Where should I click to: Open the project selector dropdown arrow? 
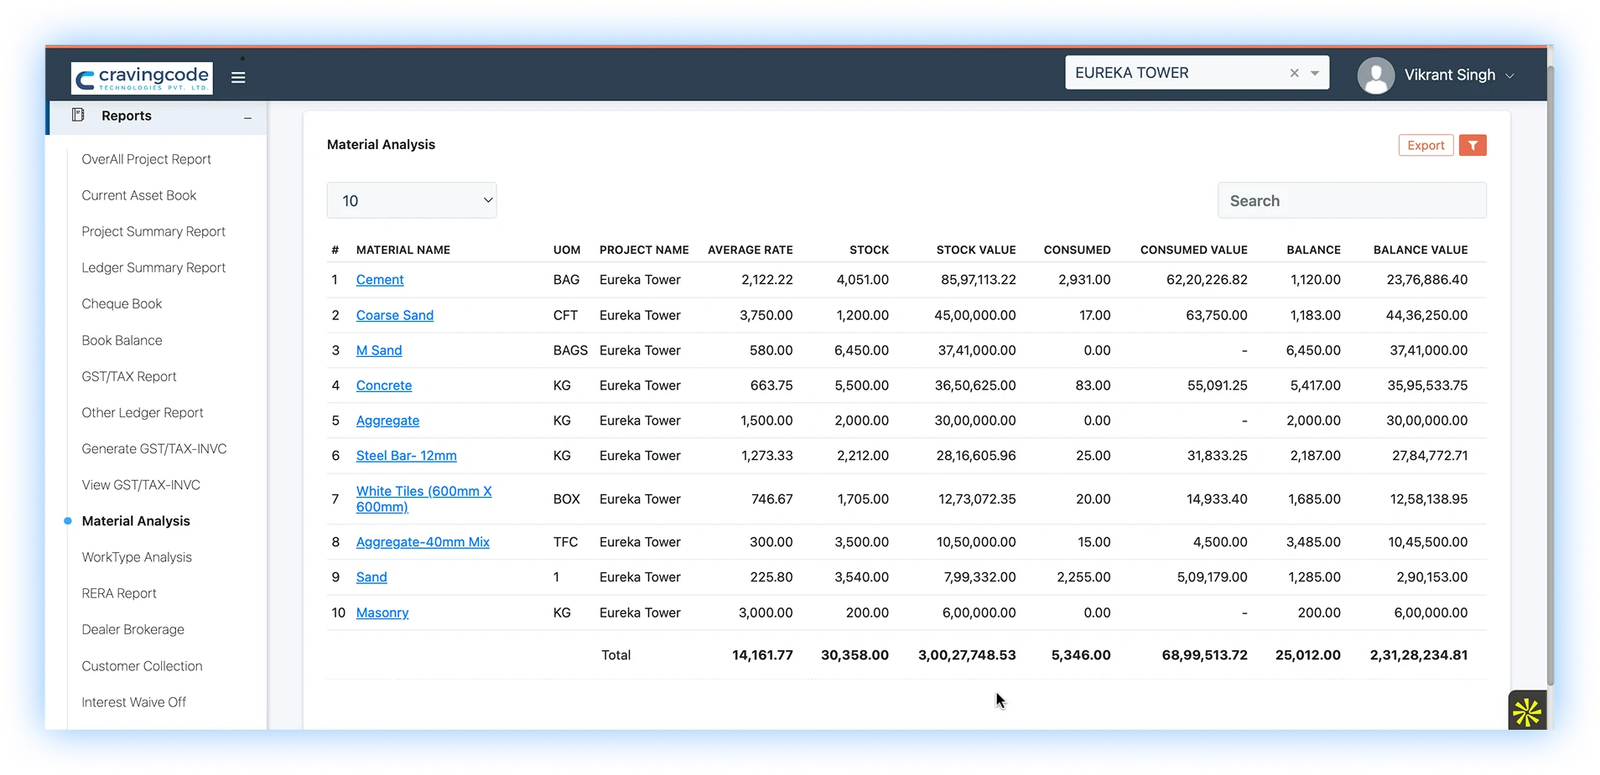1315,73
